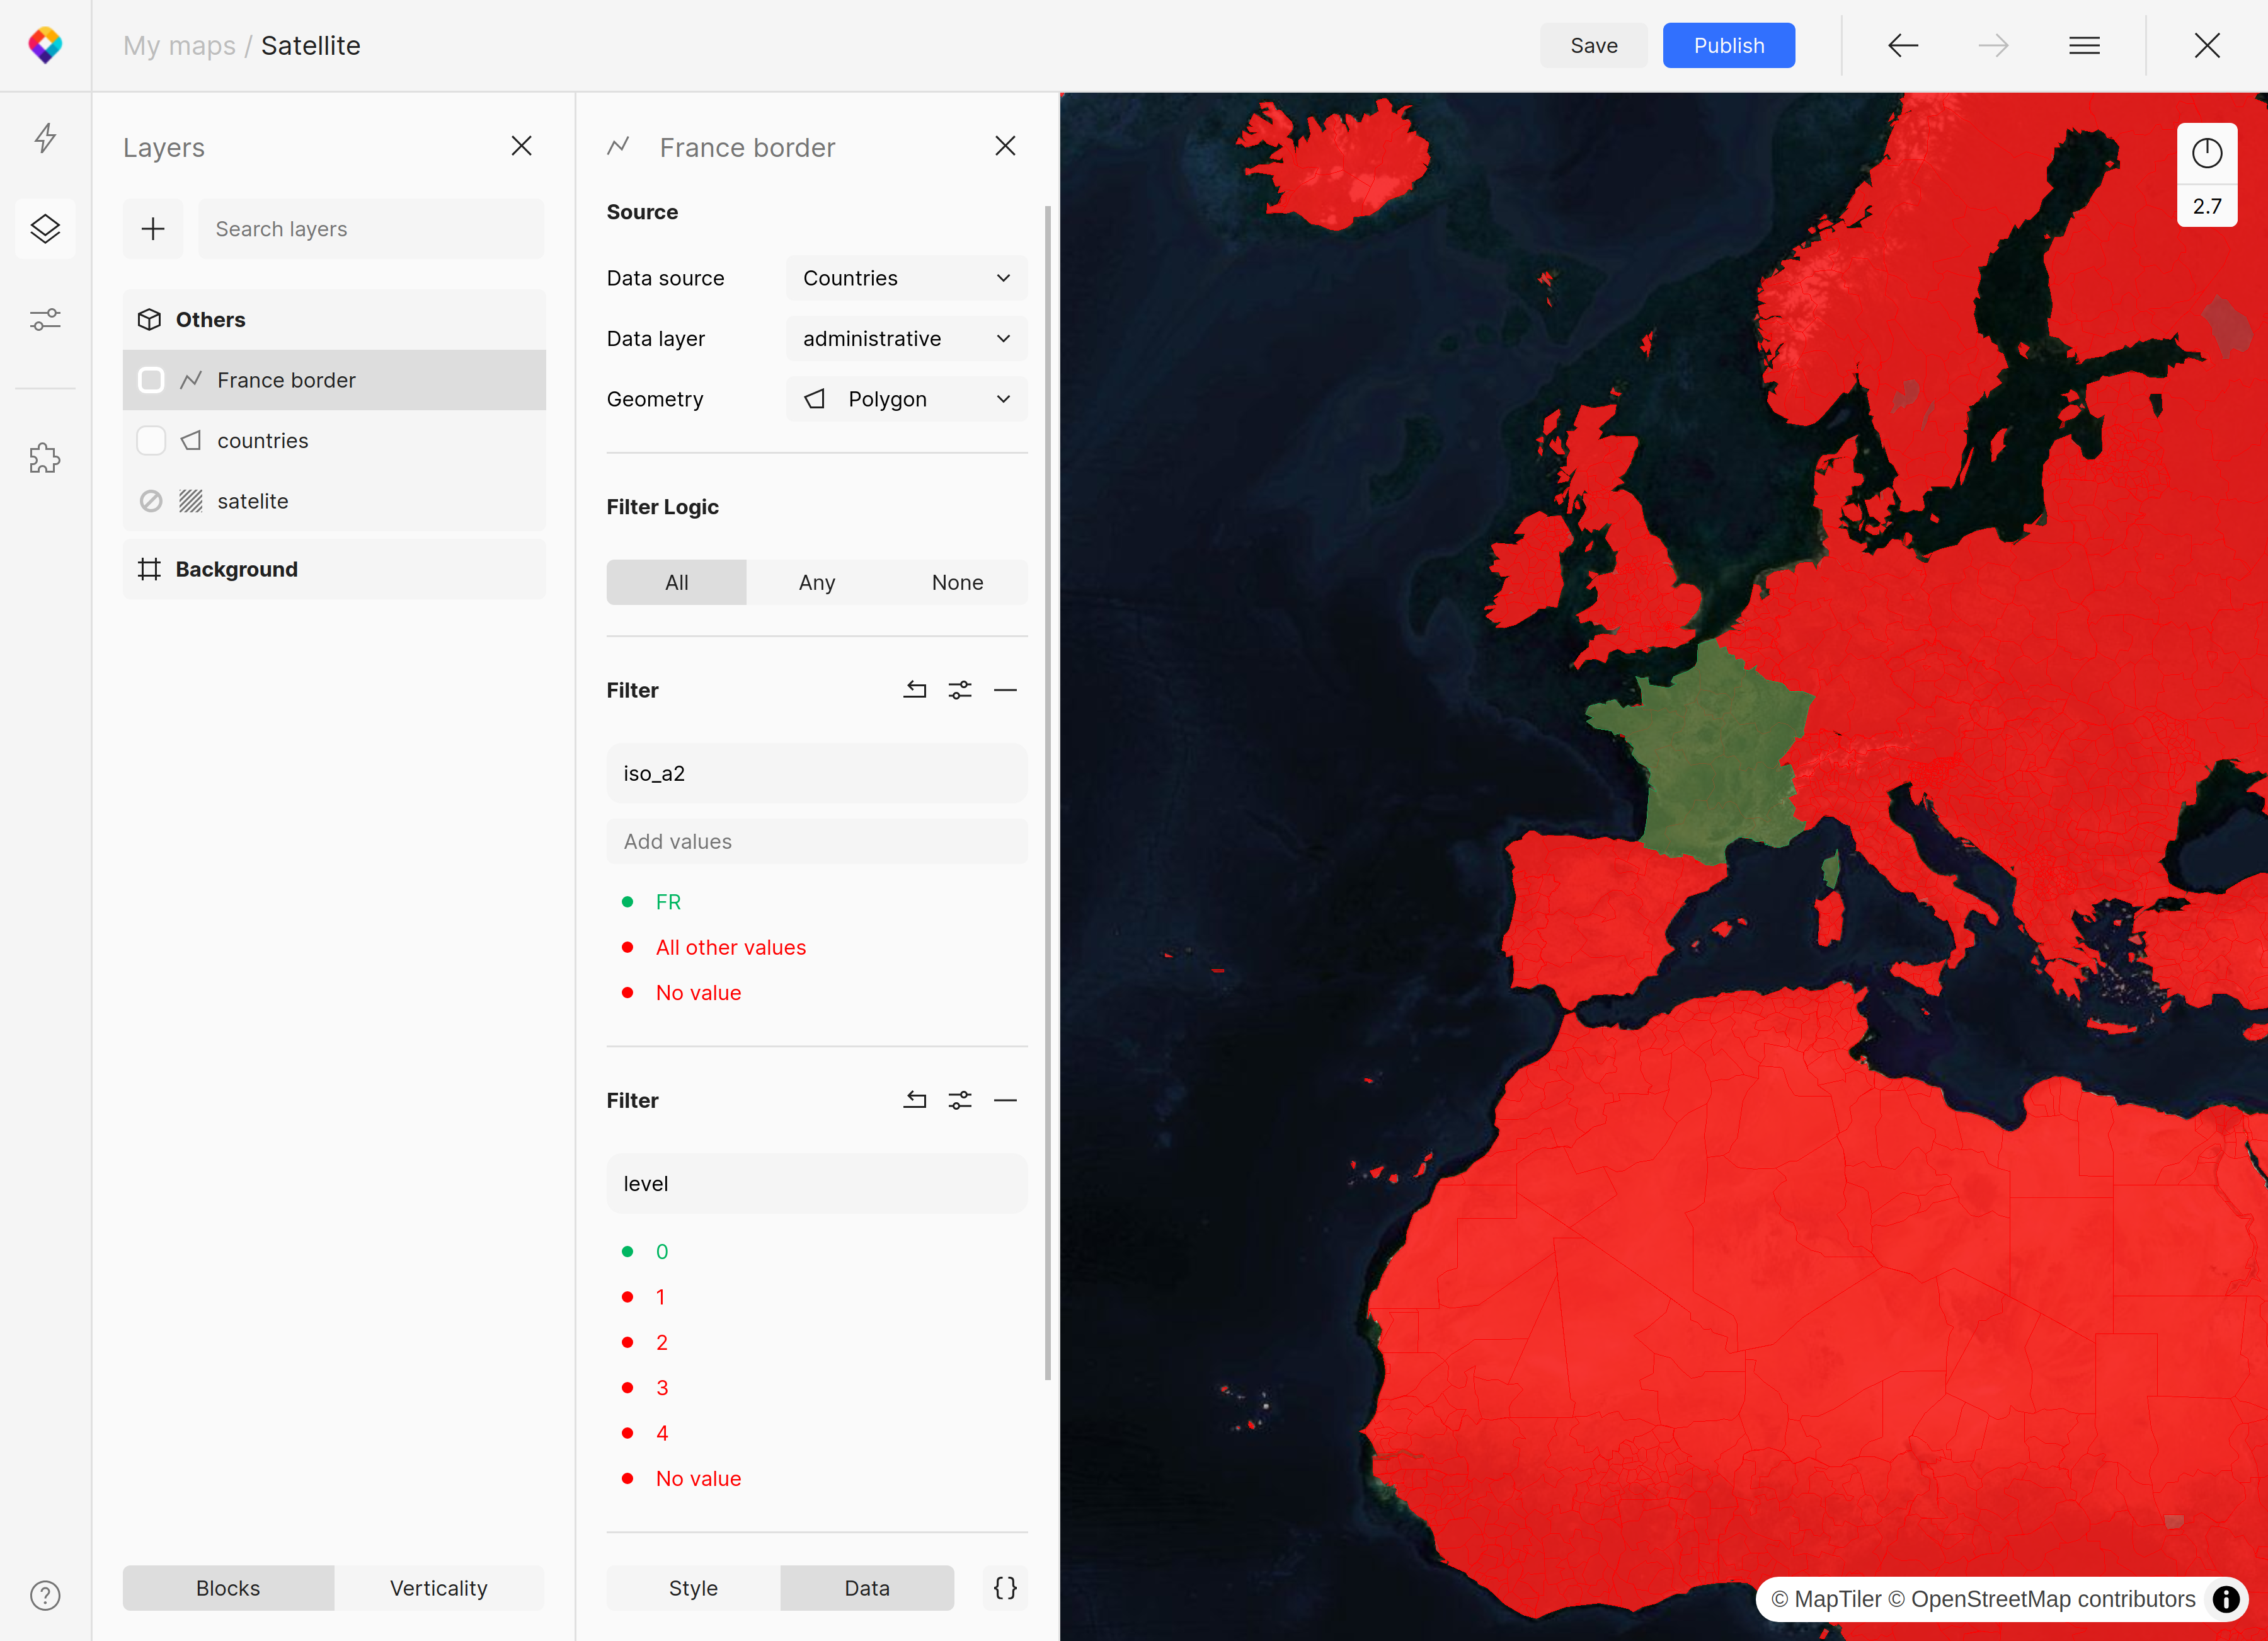This screenshot has height=1641, width=2268.
Task: Open the hamburger menu in header
Action: [2084, 46]
